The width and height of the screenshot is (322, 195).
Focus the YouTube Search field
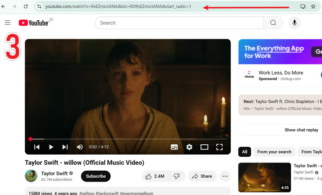[x=179, y=23]
